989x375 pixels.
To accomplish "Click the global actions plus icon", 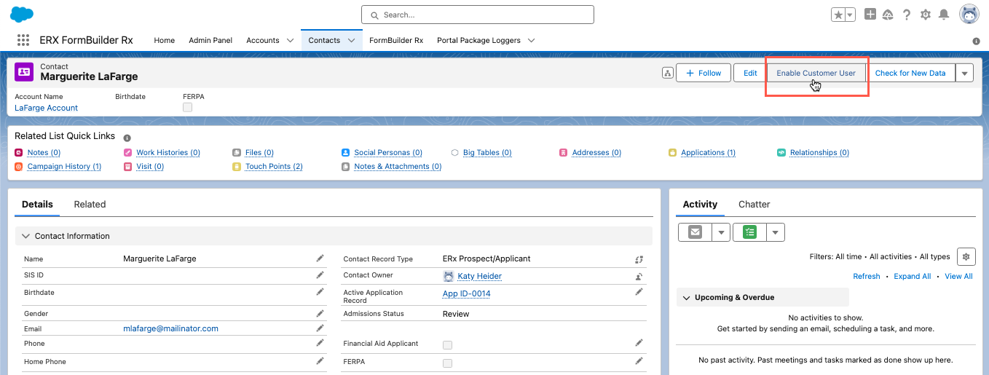I will click(870, 15).
